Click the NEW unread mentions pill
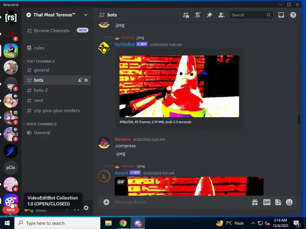Screen dimensions: 306x229 pyautogui.click(x=11, y=210)
